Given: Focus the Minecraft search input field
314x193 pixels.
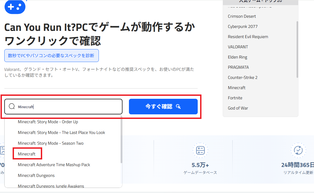Looking at the screenshot, I should tap(63, 107).
